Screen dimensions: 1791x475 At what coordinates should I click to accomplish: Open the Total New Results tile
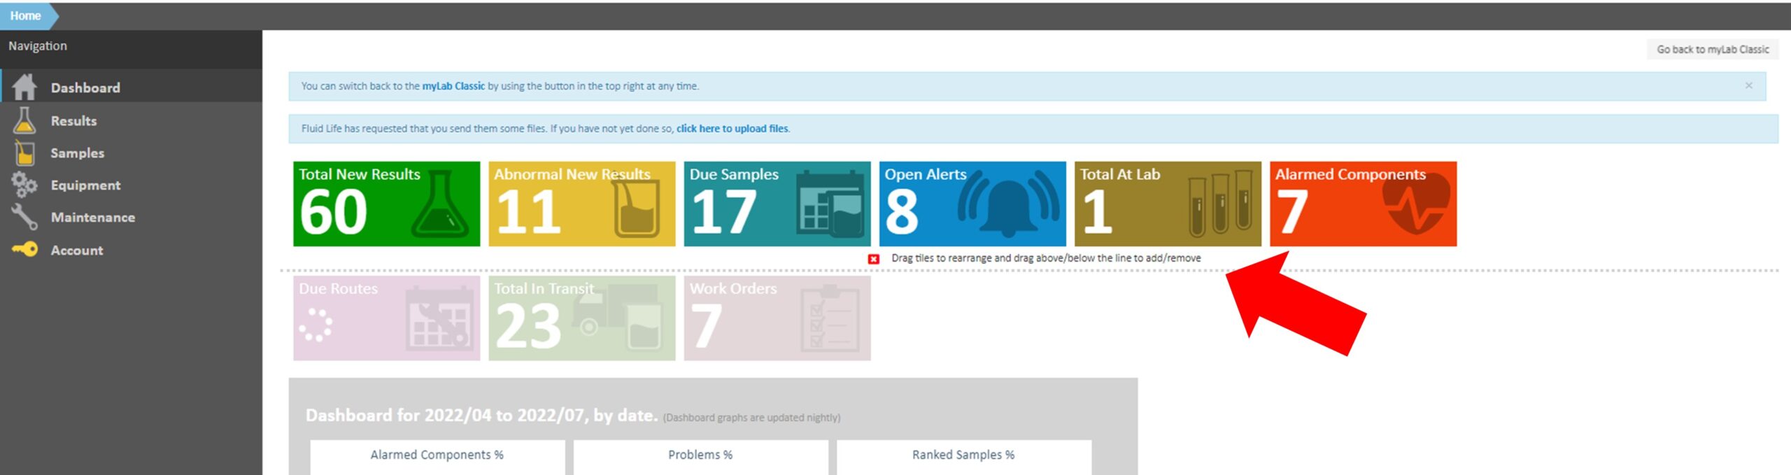click(386, 204)
